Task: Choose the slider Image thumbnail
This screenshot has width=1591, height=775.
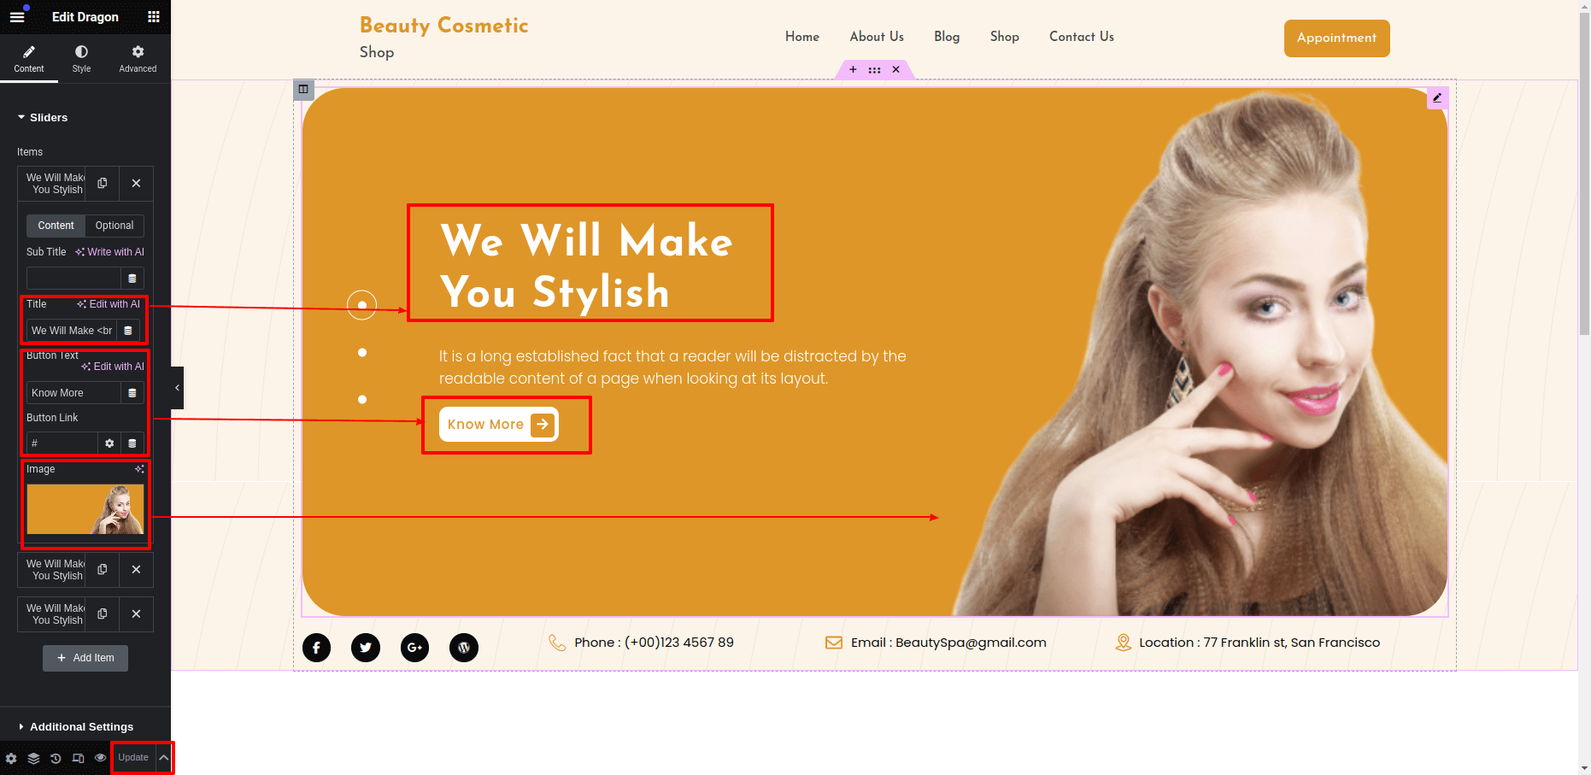Action: click(x=85, y=509)
